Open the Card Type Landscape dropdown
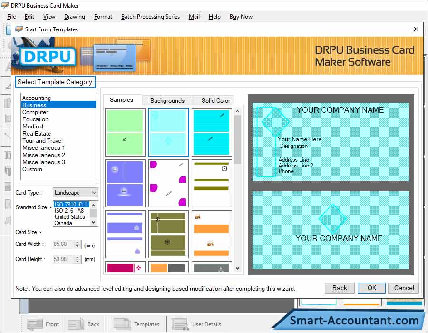428x333 pixels. coord(75,193)
